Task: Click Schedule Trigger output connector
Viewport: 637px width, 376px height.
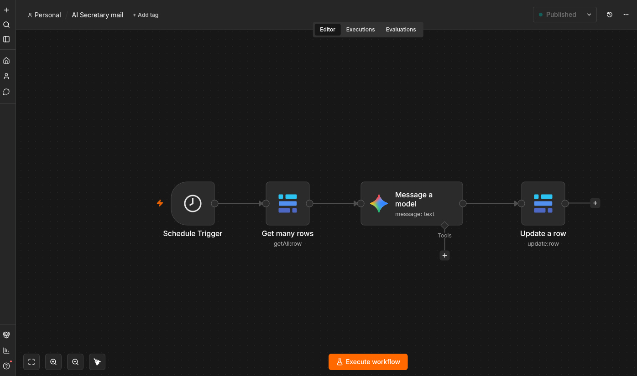Action: [x=214, y=203]
